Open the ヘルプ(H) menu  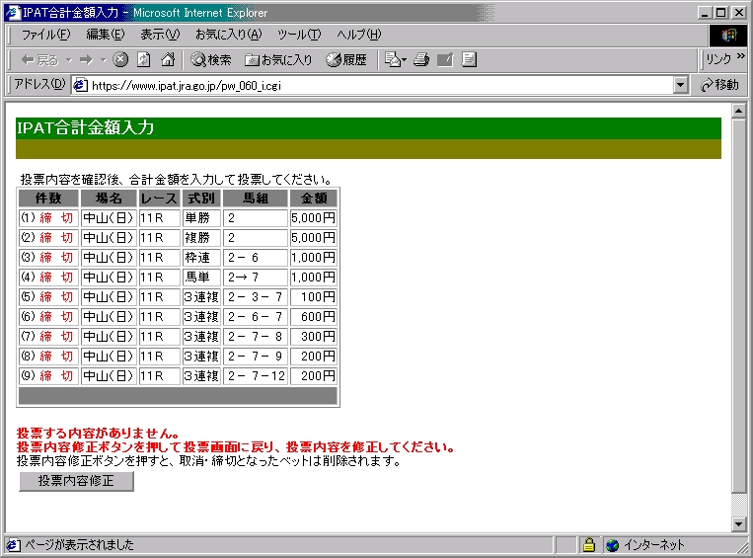pos(358,35)
